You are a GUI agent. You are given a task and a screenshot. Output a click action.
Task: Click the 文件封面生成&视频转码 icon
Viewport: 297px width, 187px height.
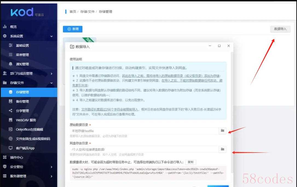pyautogui.click(x=11, y=139)
